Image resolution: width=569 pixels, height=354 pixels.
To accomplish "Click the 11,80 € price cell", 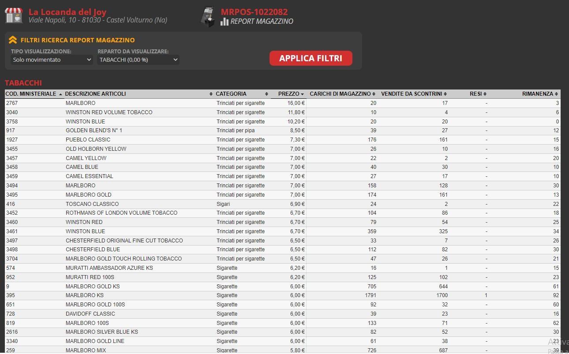I will tap(296, 112).
